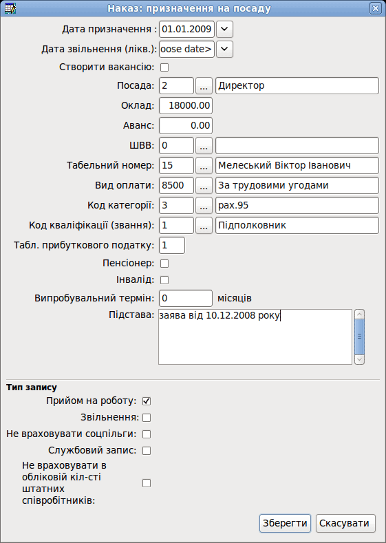Tick the Звільнення checkbox
Viewport: 386px width, 543px height.
pyautogui.click(x=147, y=418)
